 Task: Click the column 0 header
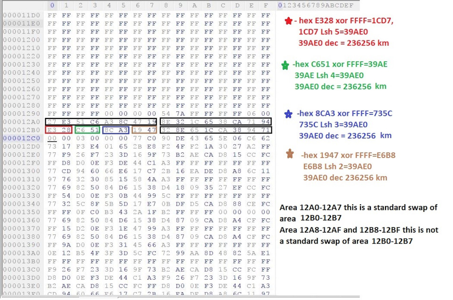[x=52, y=5]
